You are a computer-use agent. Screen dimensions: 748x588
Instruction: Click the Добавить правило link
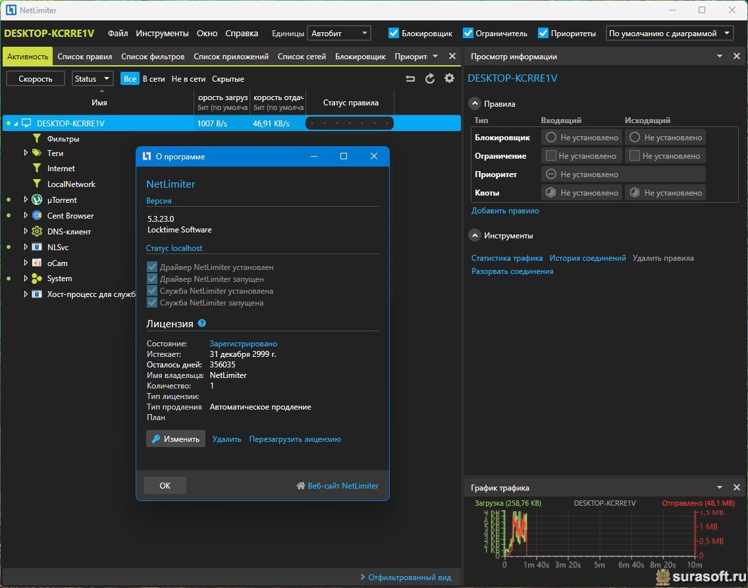[505, 210]
